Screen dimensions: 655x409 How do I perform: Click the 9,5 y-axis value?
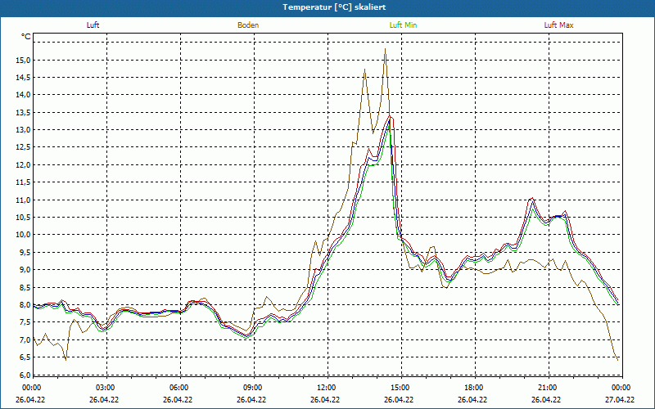point(25,252)
